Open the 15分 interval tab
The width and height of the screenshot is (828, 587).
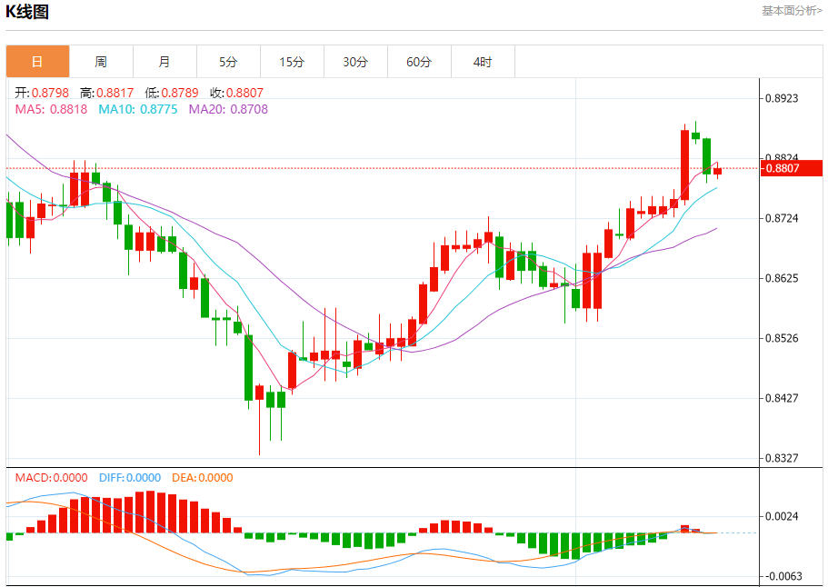[292, 62]
